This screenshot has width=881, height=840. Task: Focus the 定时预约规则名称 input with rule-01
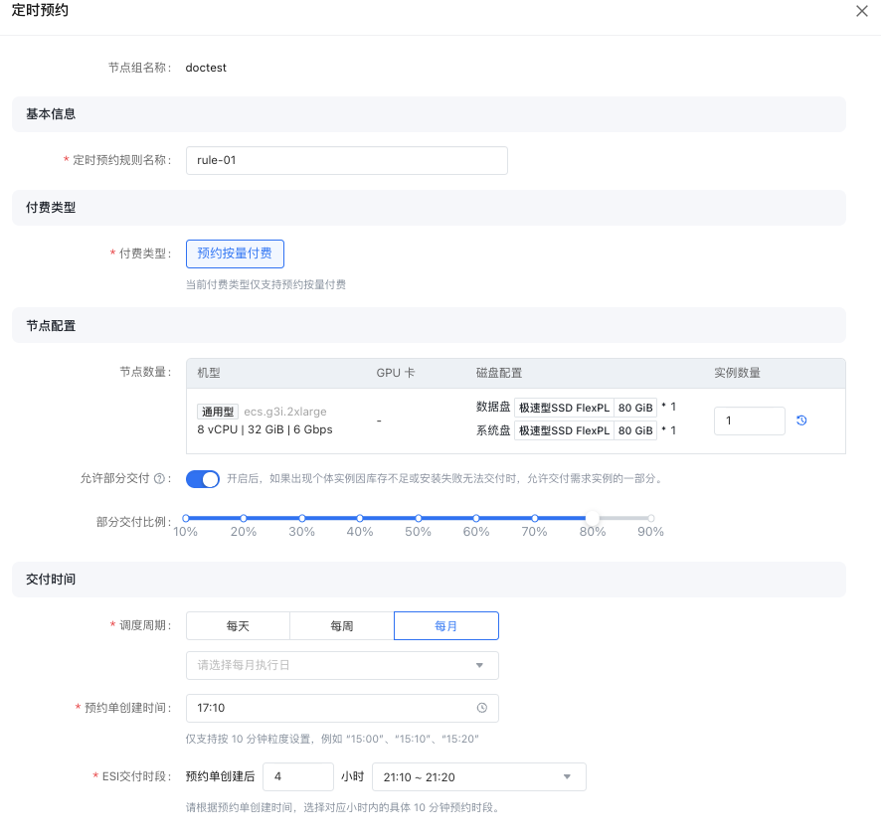point(347,161)
